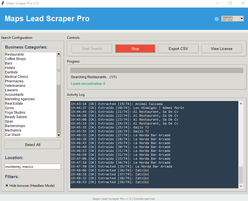The width and height of the screenshot is (248, 201).
Task: Click the Location input field
Action: [33, 167]
